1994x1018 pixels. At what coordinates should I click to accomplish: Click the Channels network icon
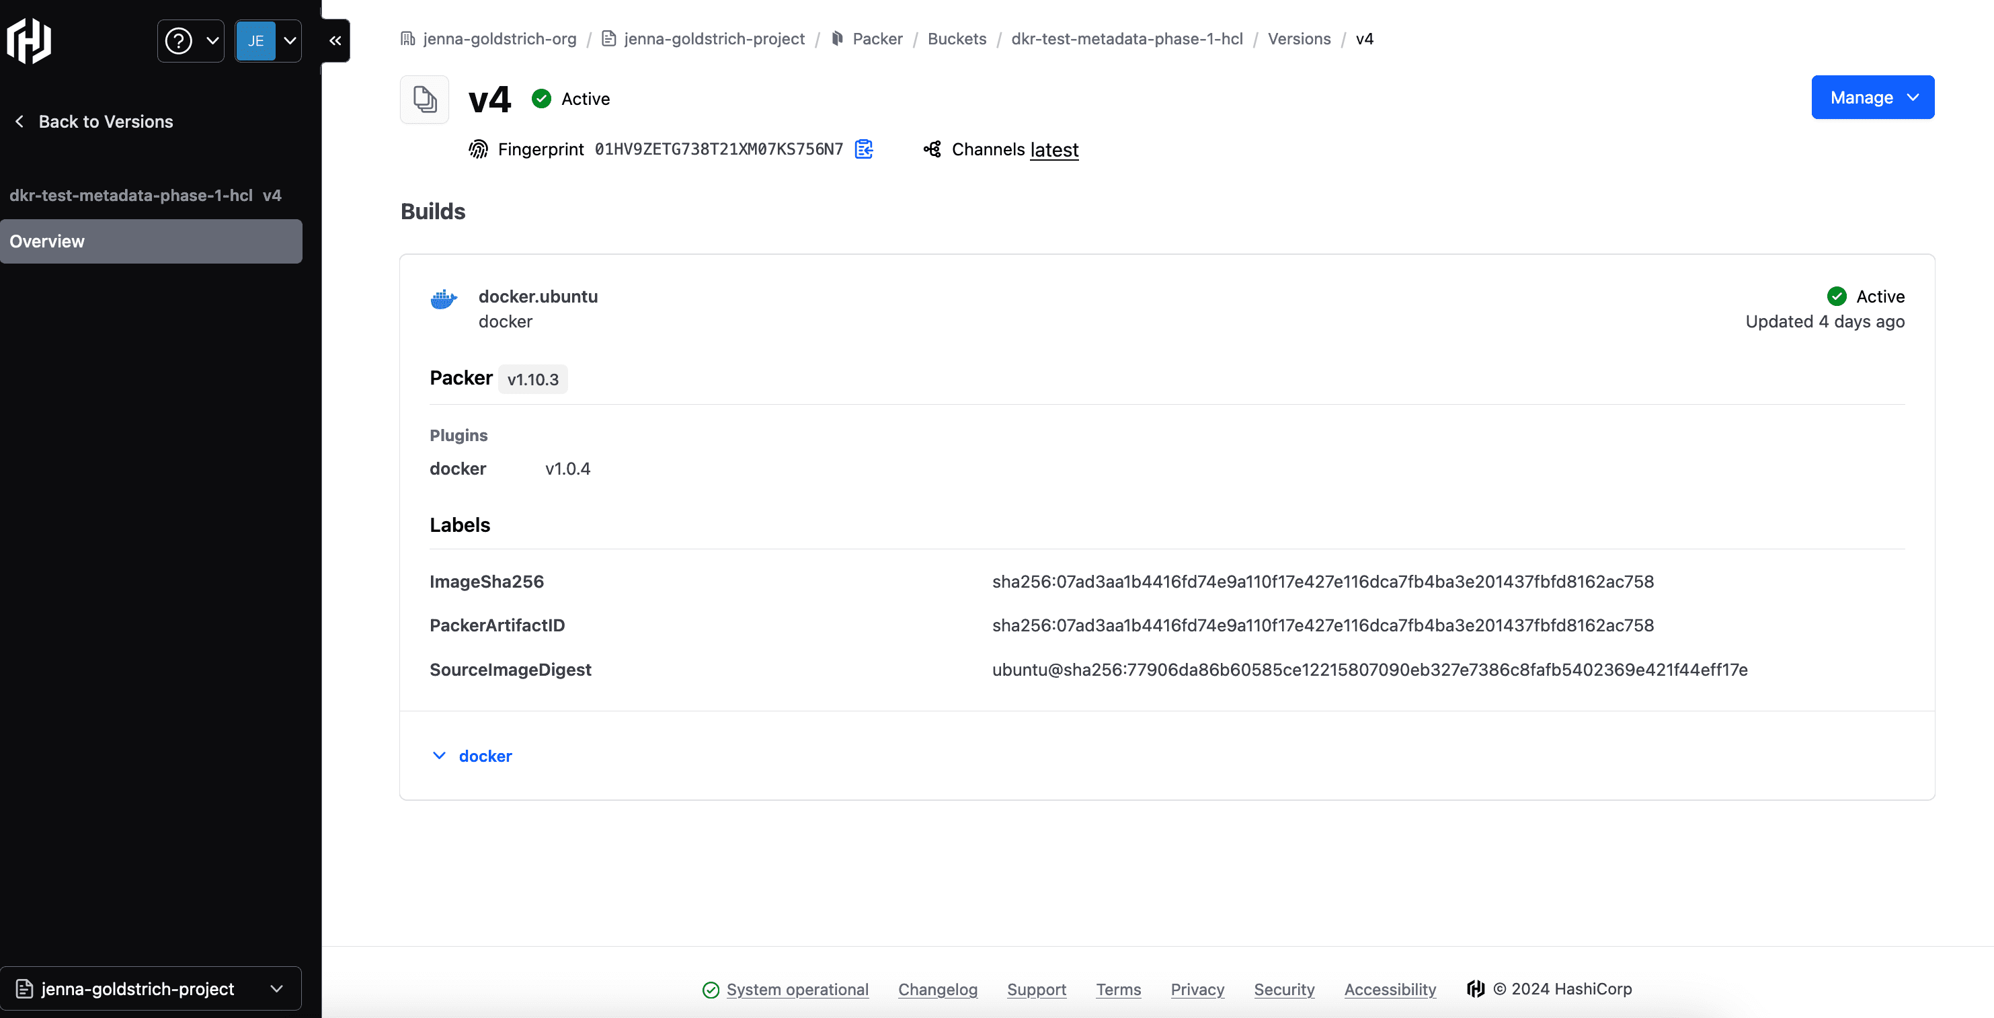point(932,149)
